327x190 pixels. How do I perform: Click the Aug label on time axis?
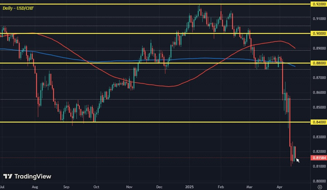[35, 187]
